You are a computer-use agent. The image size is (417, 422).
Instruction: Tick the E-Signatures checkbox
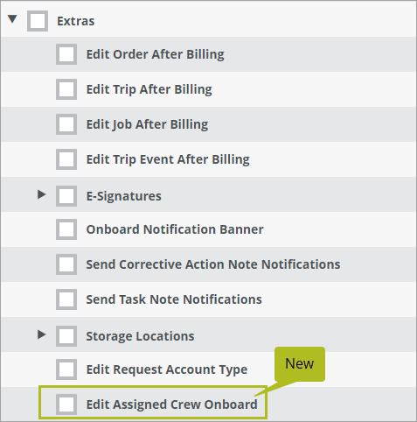[66, 196]
